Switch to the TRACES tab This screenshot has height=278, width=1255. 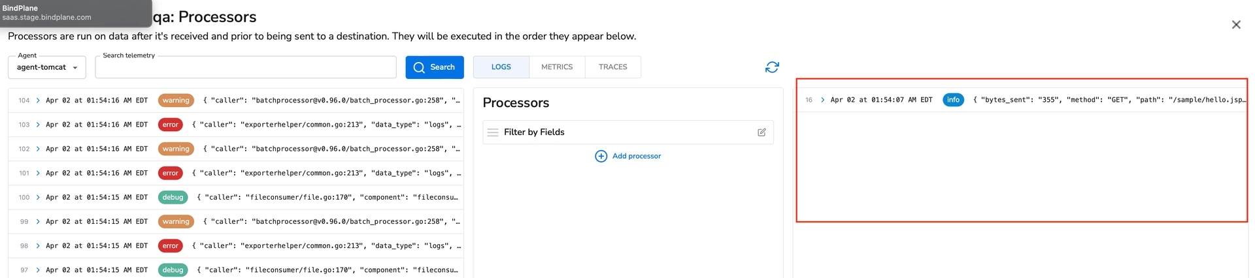point(612,67)
